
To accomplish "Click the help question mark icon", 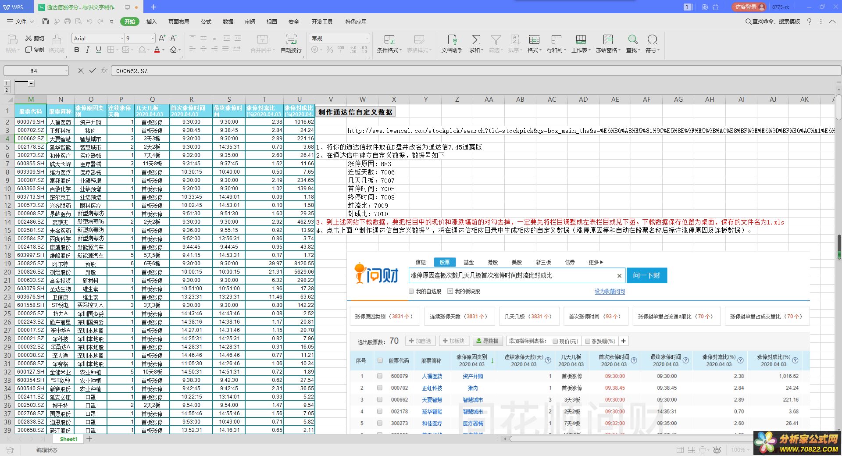I will [x=809, y=21].
